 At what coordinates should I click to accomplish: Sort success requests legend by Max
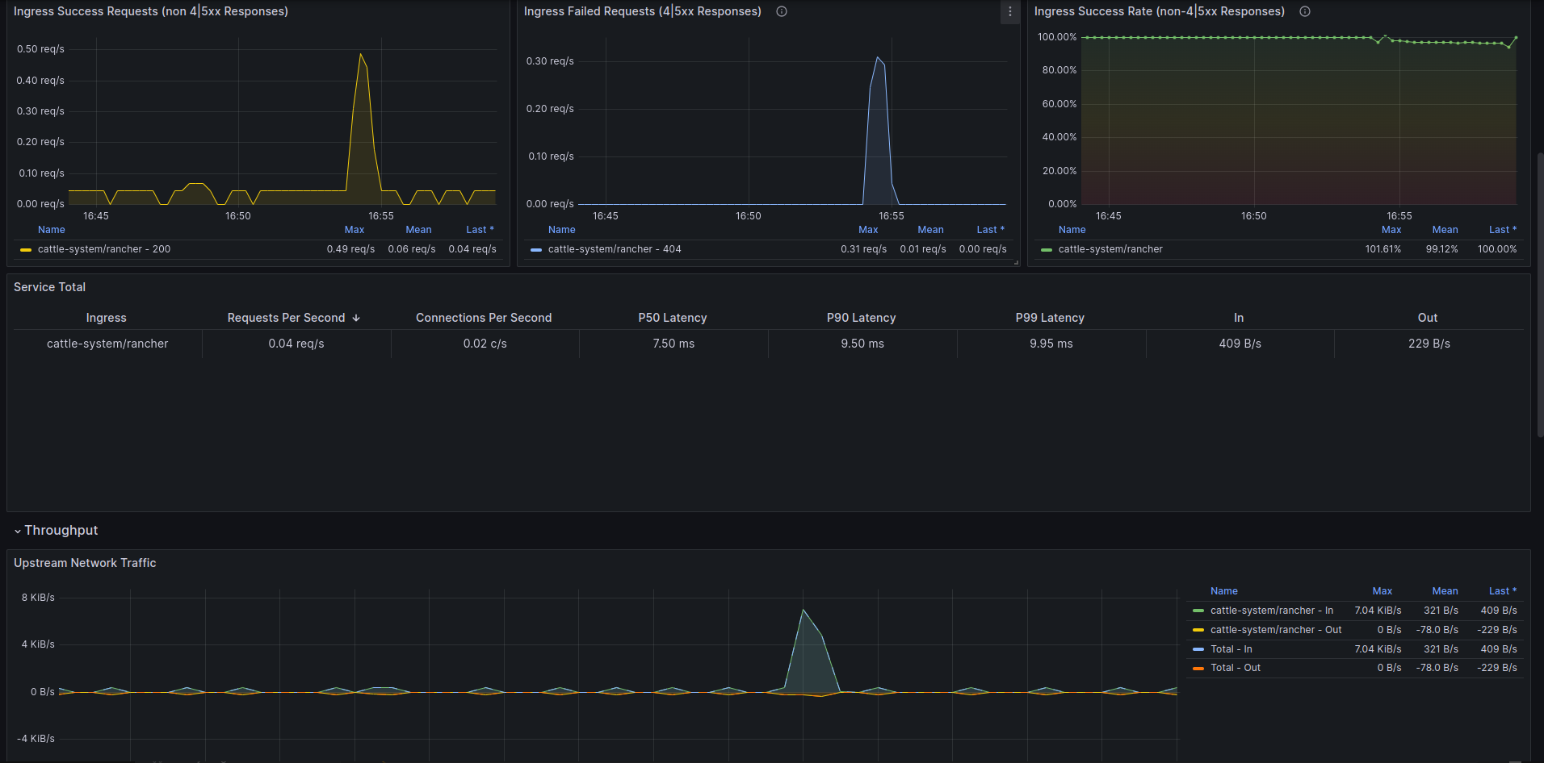[355, 230]
